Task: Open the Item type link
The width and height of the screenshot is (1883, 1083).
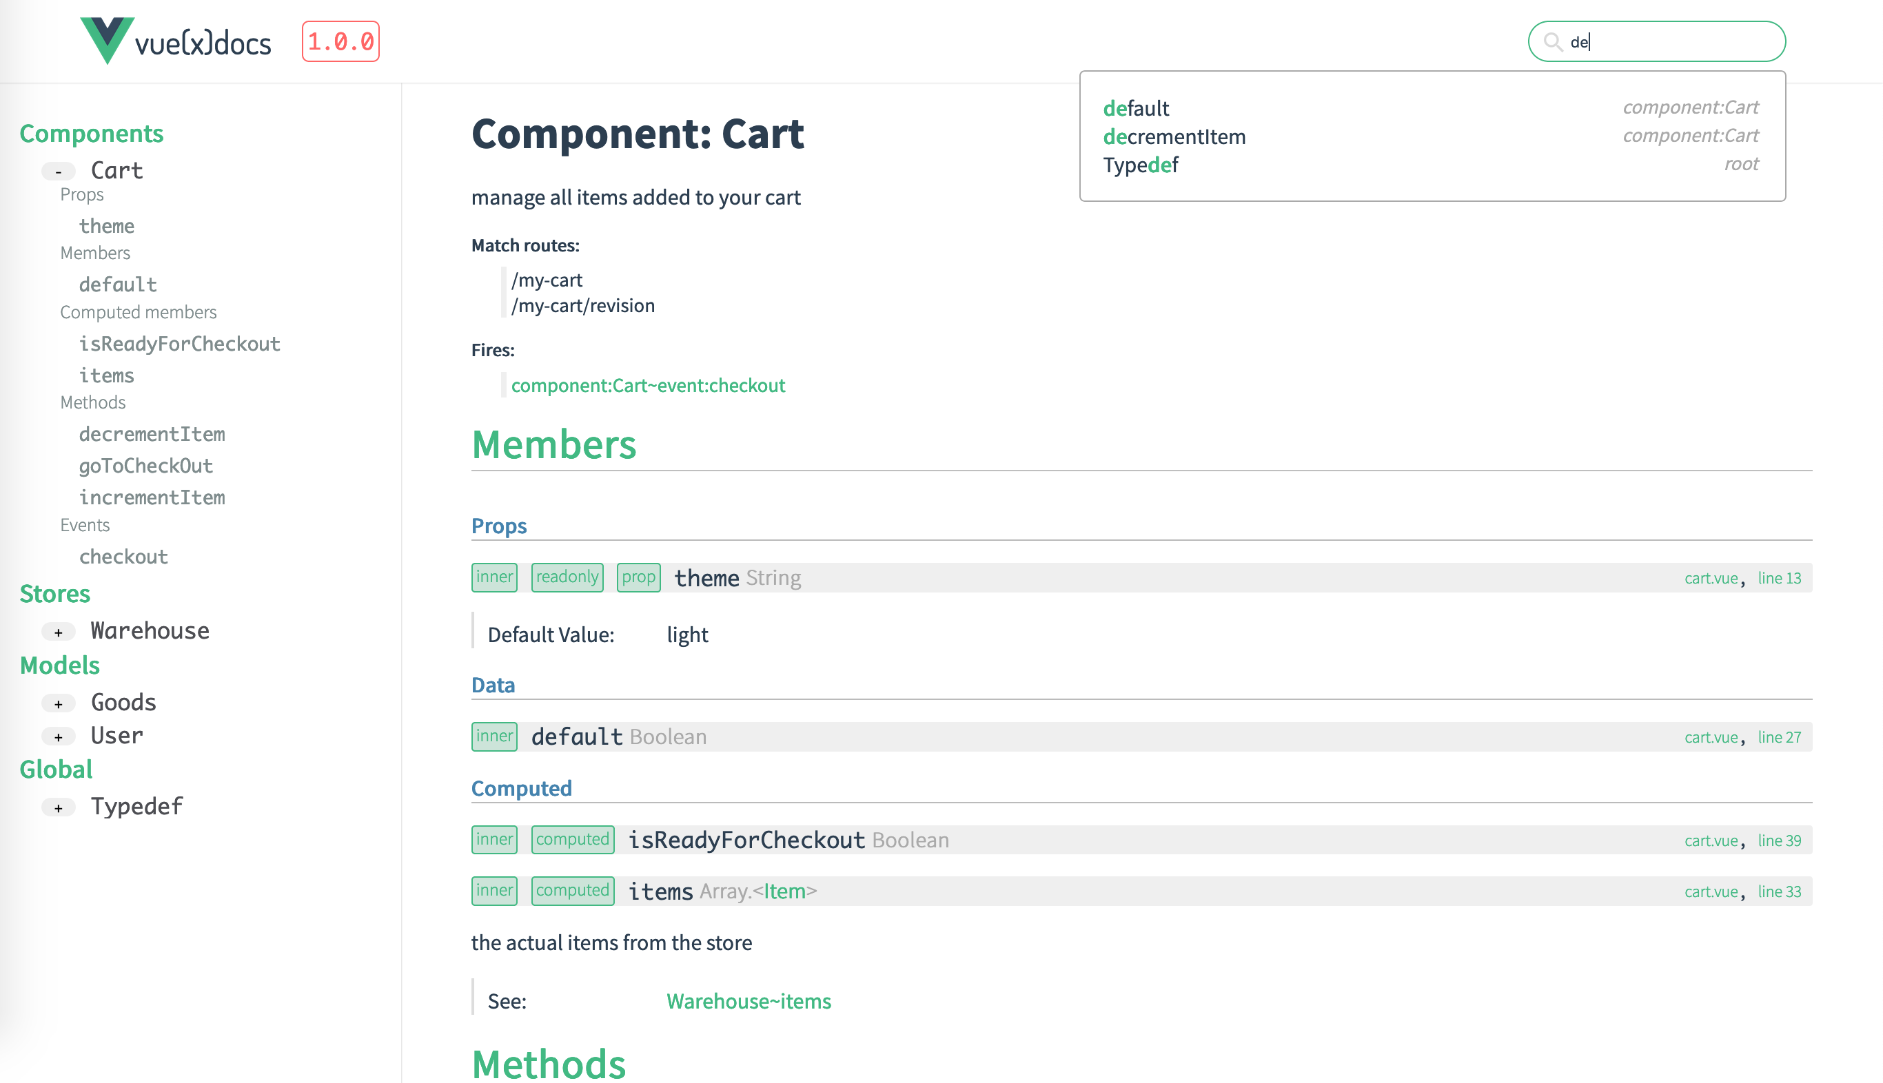Action: 784,891
